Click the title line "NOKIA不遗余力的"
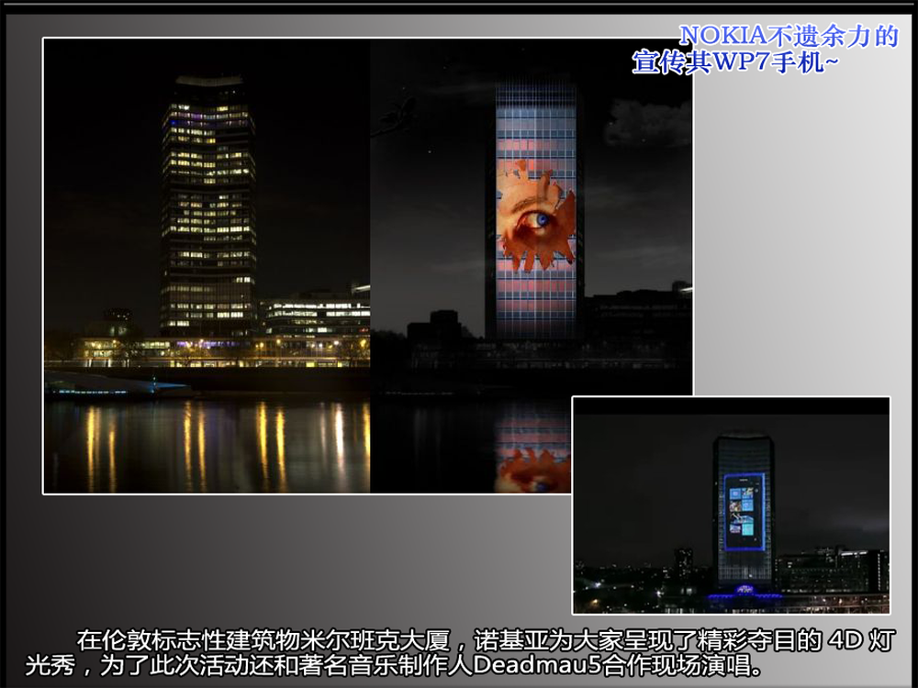The height and width of the screenshot is (688, 918). tap(788, 36)
